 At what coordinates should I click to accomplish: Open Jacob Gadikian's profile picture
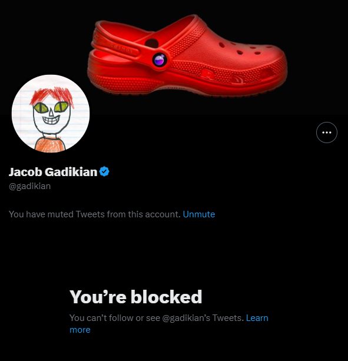[x=51, y=114]
